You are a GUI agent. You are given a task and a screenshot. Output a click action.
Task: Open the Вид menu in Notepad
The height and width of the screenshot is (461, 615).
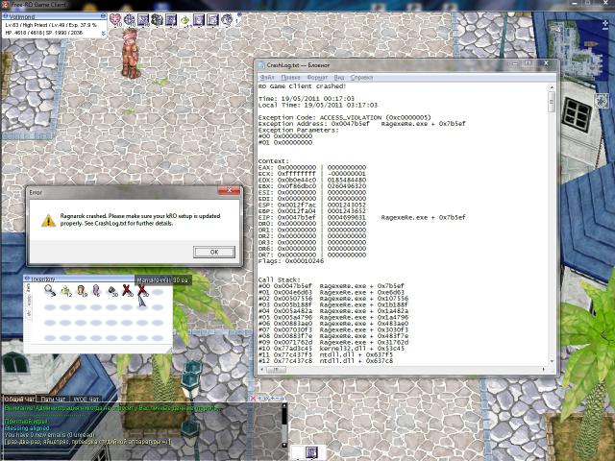[339, 78]
